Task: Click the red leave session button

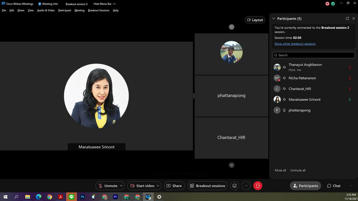Action: click(257, 186)
